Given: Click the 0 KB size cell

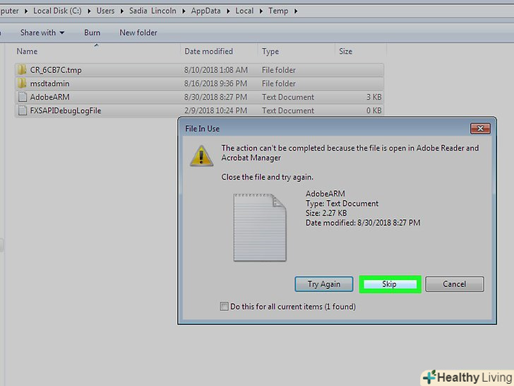Looking at the screenshot, I should (373, 110).
